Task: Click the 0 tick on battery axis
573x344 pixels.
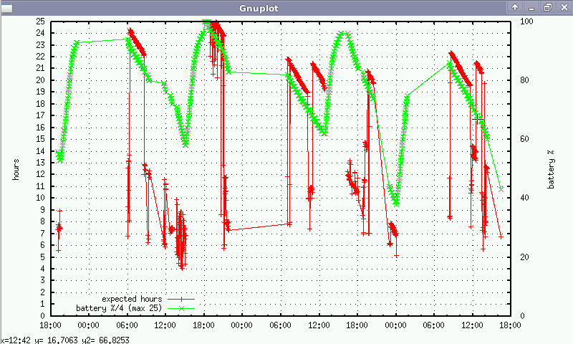Action: 520,315
